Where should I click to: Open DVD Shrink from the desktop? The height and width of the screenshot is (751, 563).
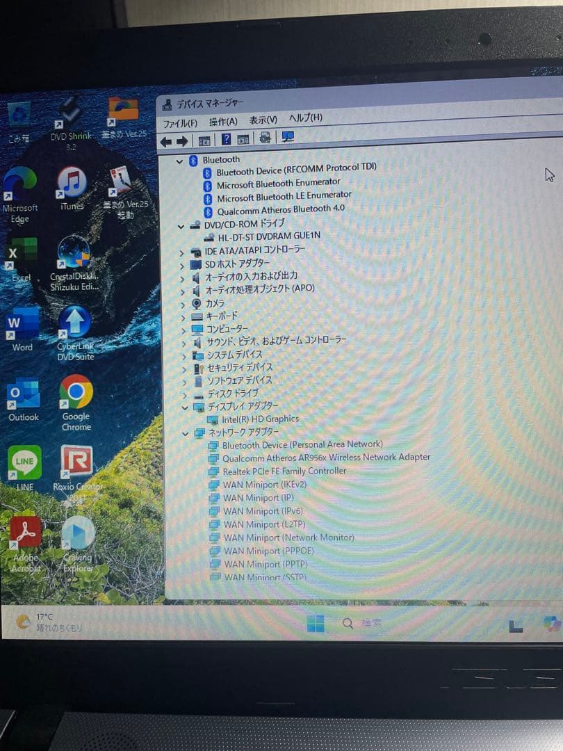point(70,111)
